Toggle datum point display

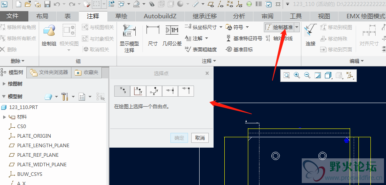[230, 4]
